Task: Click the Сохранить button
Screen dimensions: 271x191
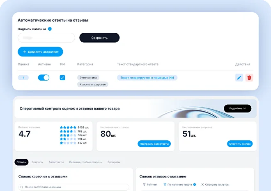Action: point(99,38)
